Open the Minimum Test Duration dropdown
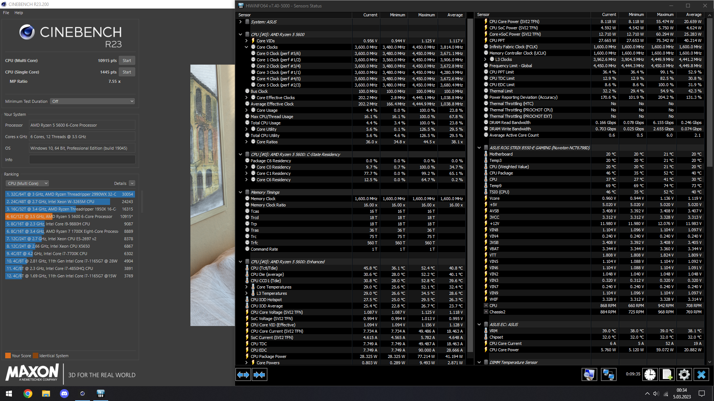 point(92,101)
